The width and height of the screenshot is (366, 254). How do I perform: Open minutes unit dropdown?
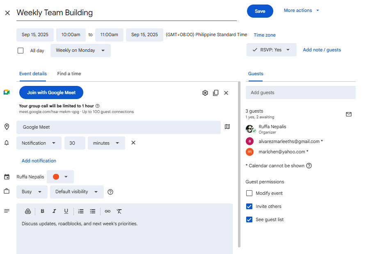pyautogui.click(x=106, y=143)
